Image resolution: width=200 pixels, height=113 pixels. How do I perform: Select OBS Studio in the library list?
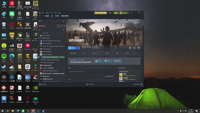(x=46, y=38)
